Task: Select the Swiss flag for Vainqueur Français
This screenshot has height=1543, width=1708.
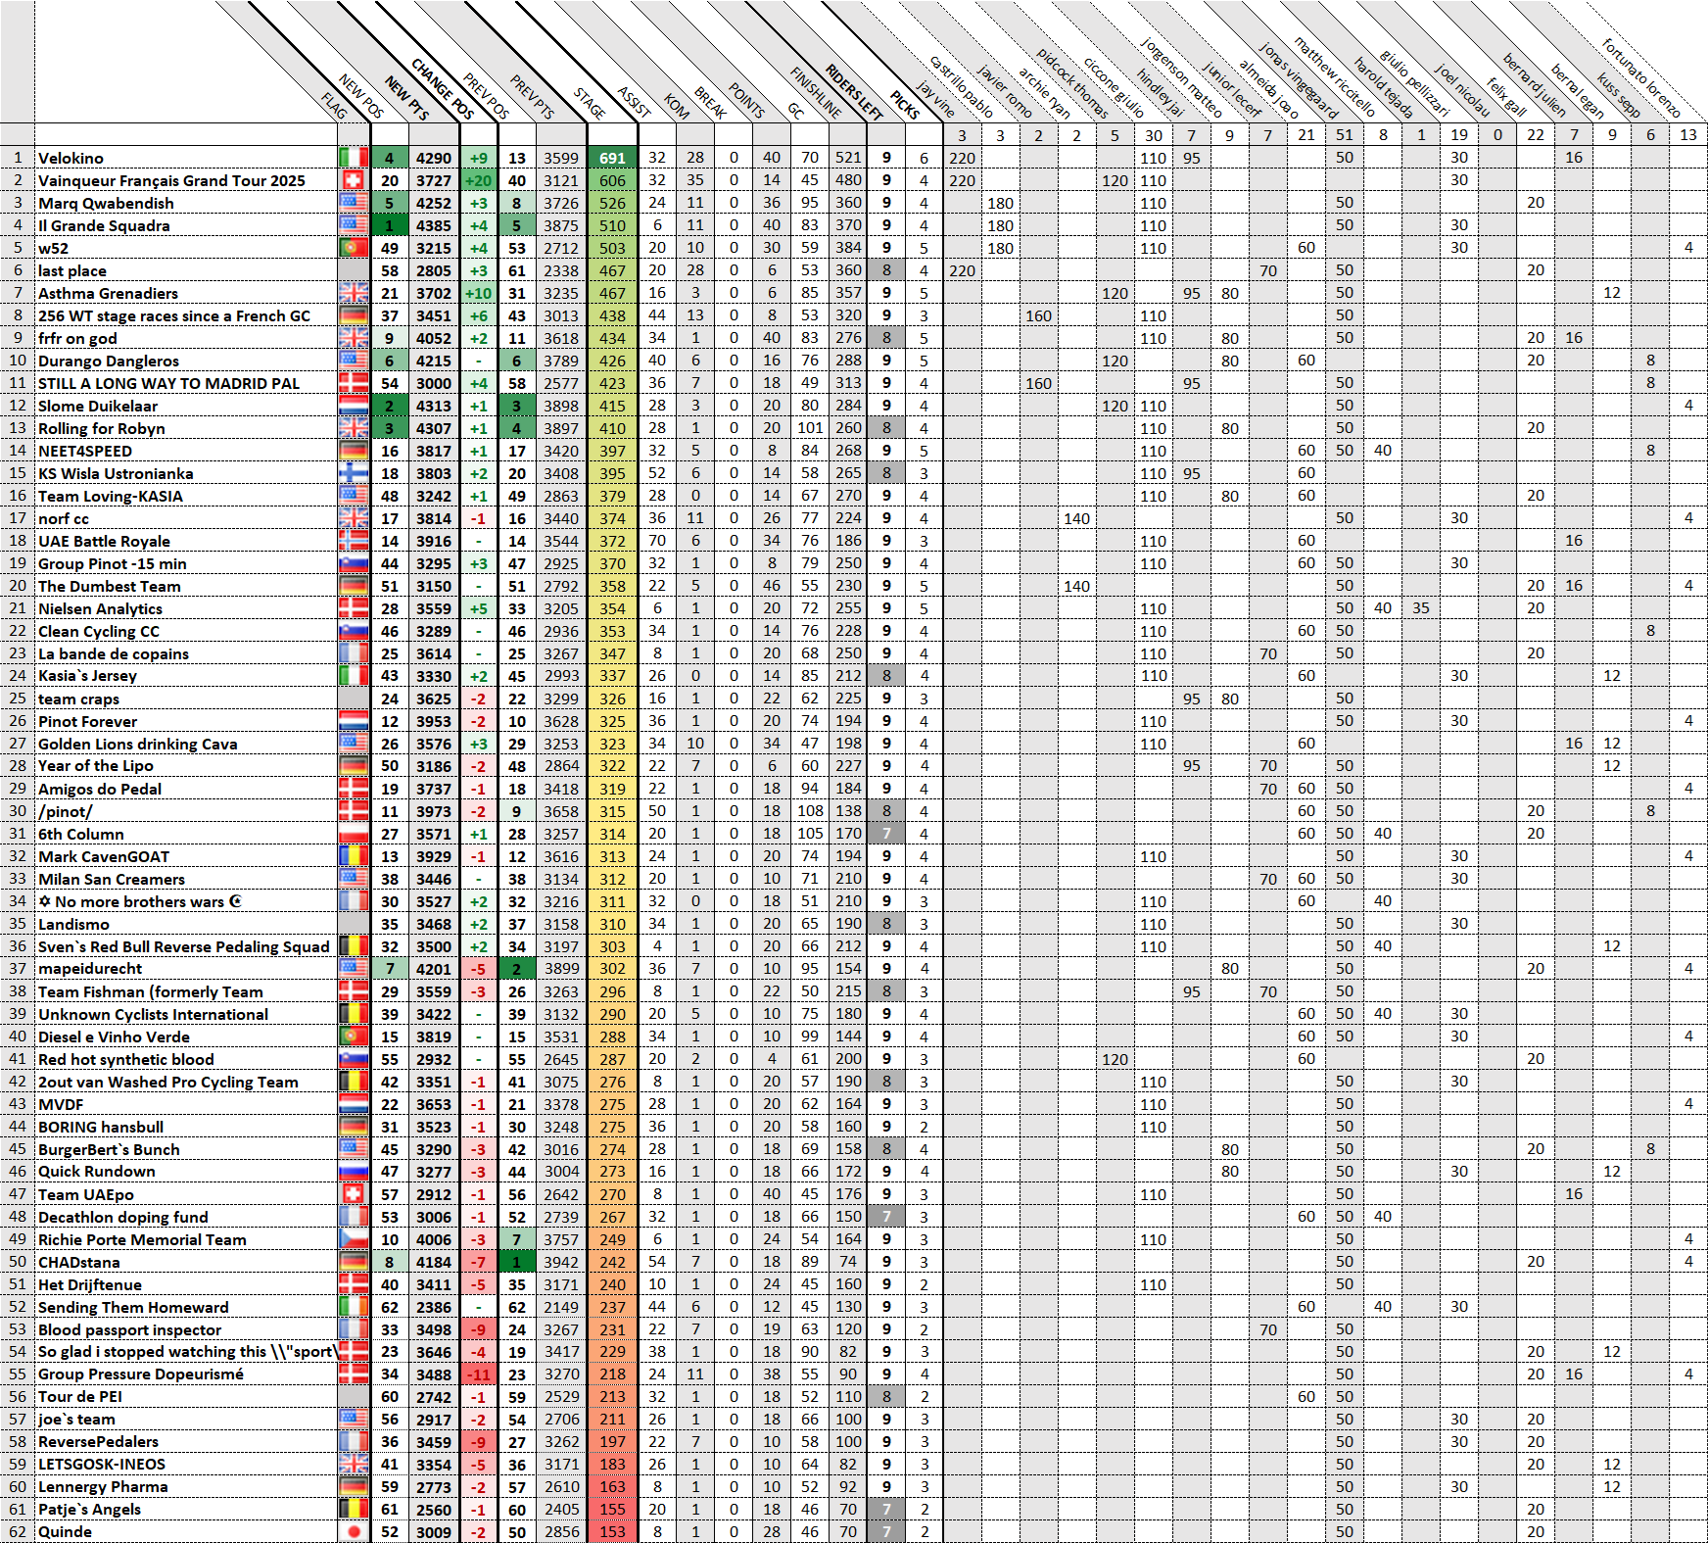Action: [354, 180]
